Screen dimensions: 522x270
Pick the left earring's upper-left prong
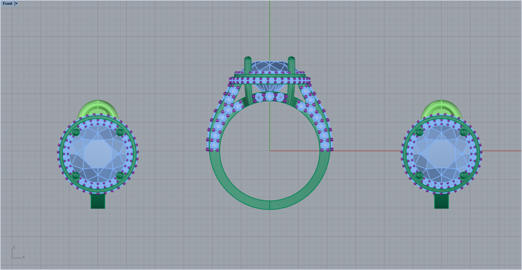click(x=76, y=132)
